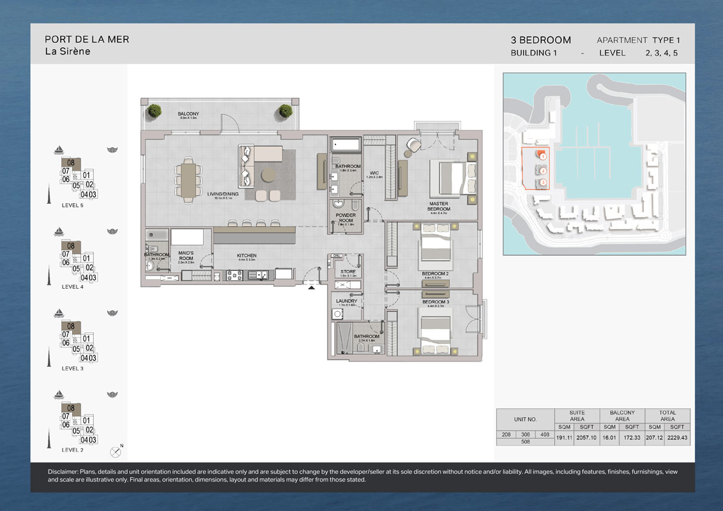Click the left potted plant on the balcony
Viewport: 723px width, 511px height.
(x=154, y=111)
